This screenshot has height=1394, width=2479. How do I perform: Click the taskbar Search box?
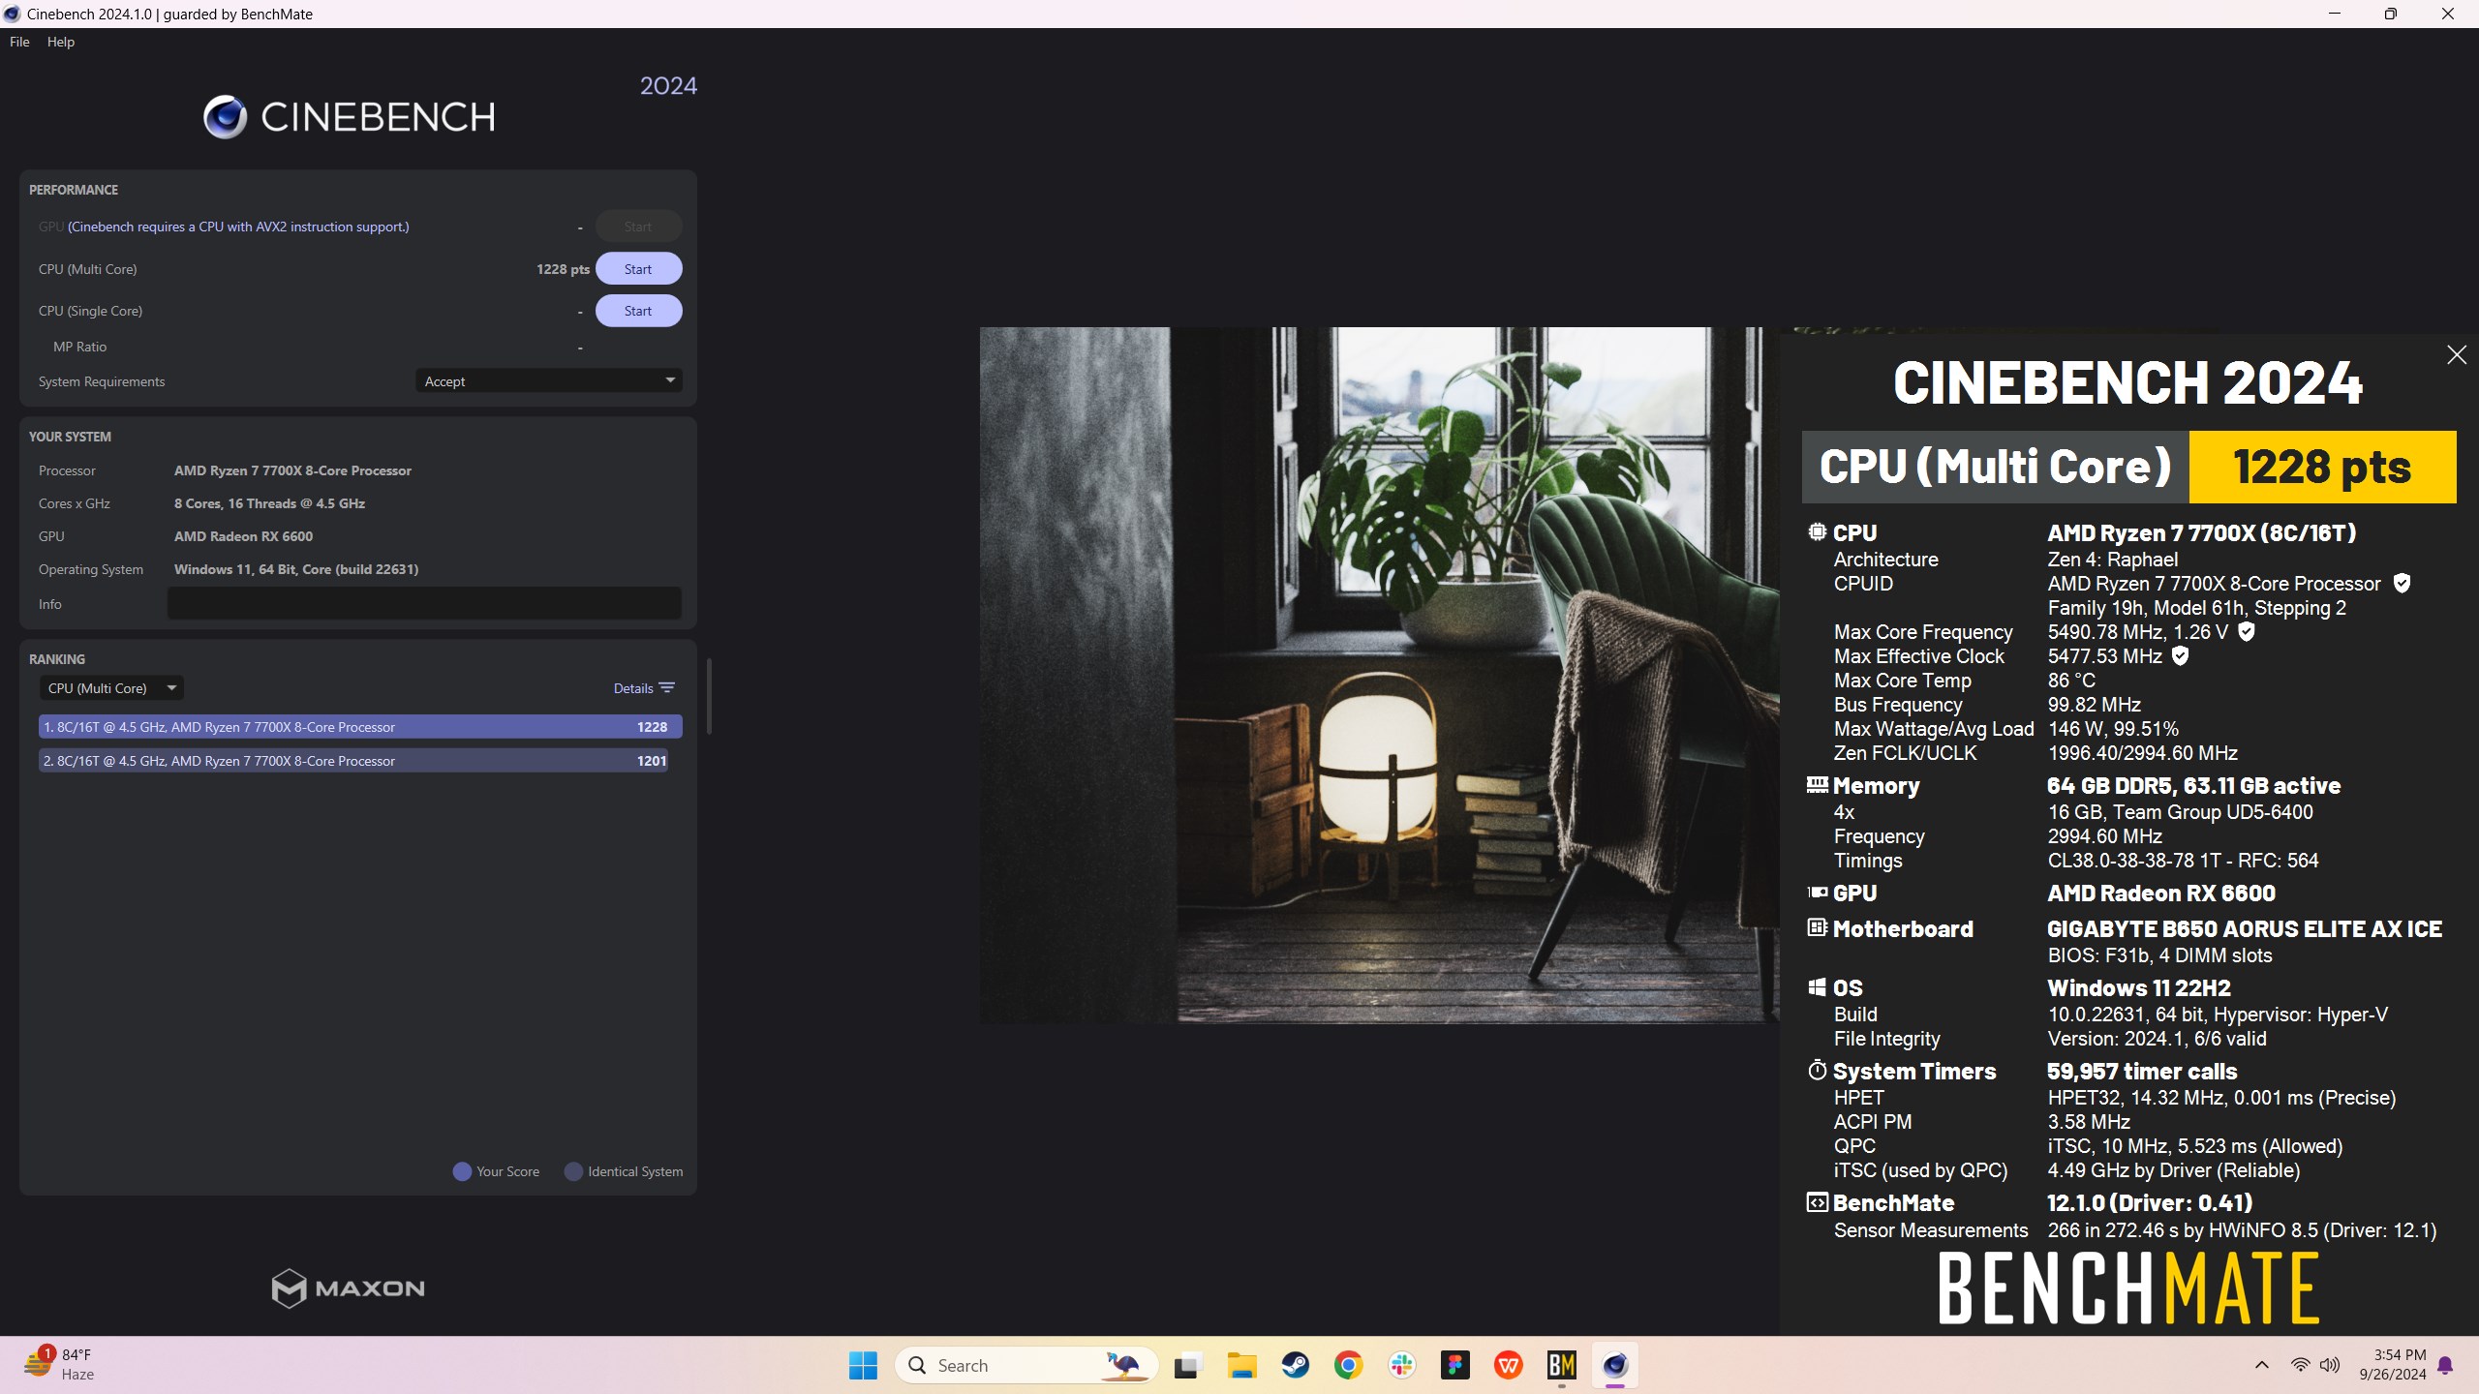(1026, 1366)
